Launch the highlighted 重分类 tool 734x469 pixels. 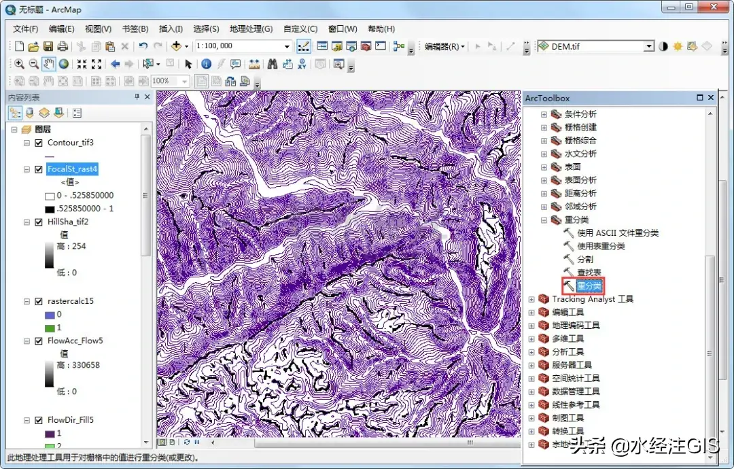tap(590, 285)
